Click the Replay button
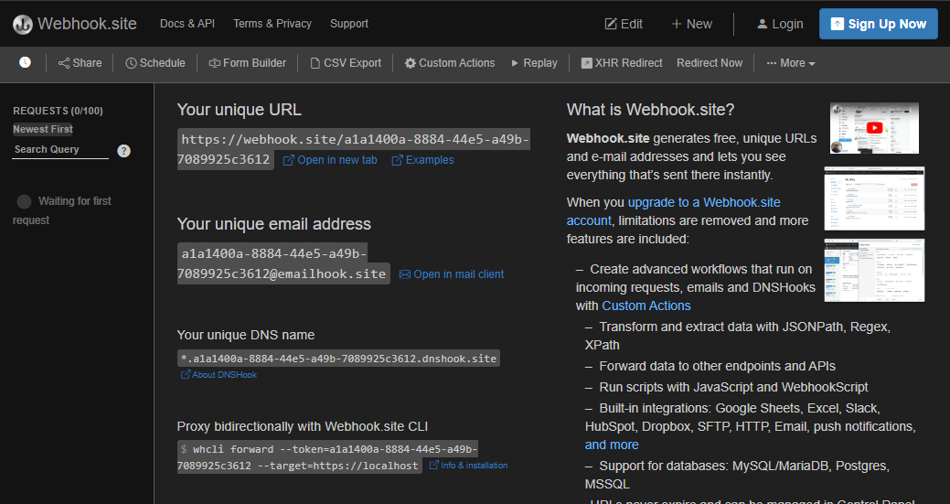 pos(534,63)
